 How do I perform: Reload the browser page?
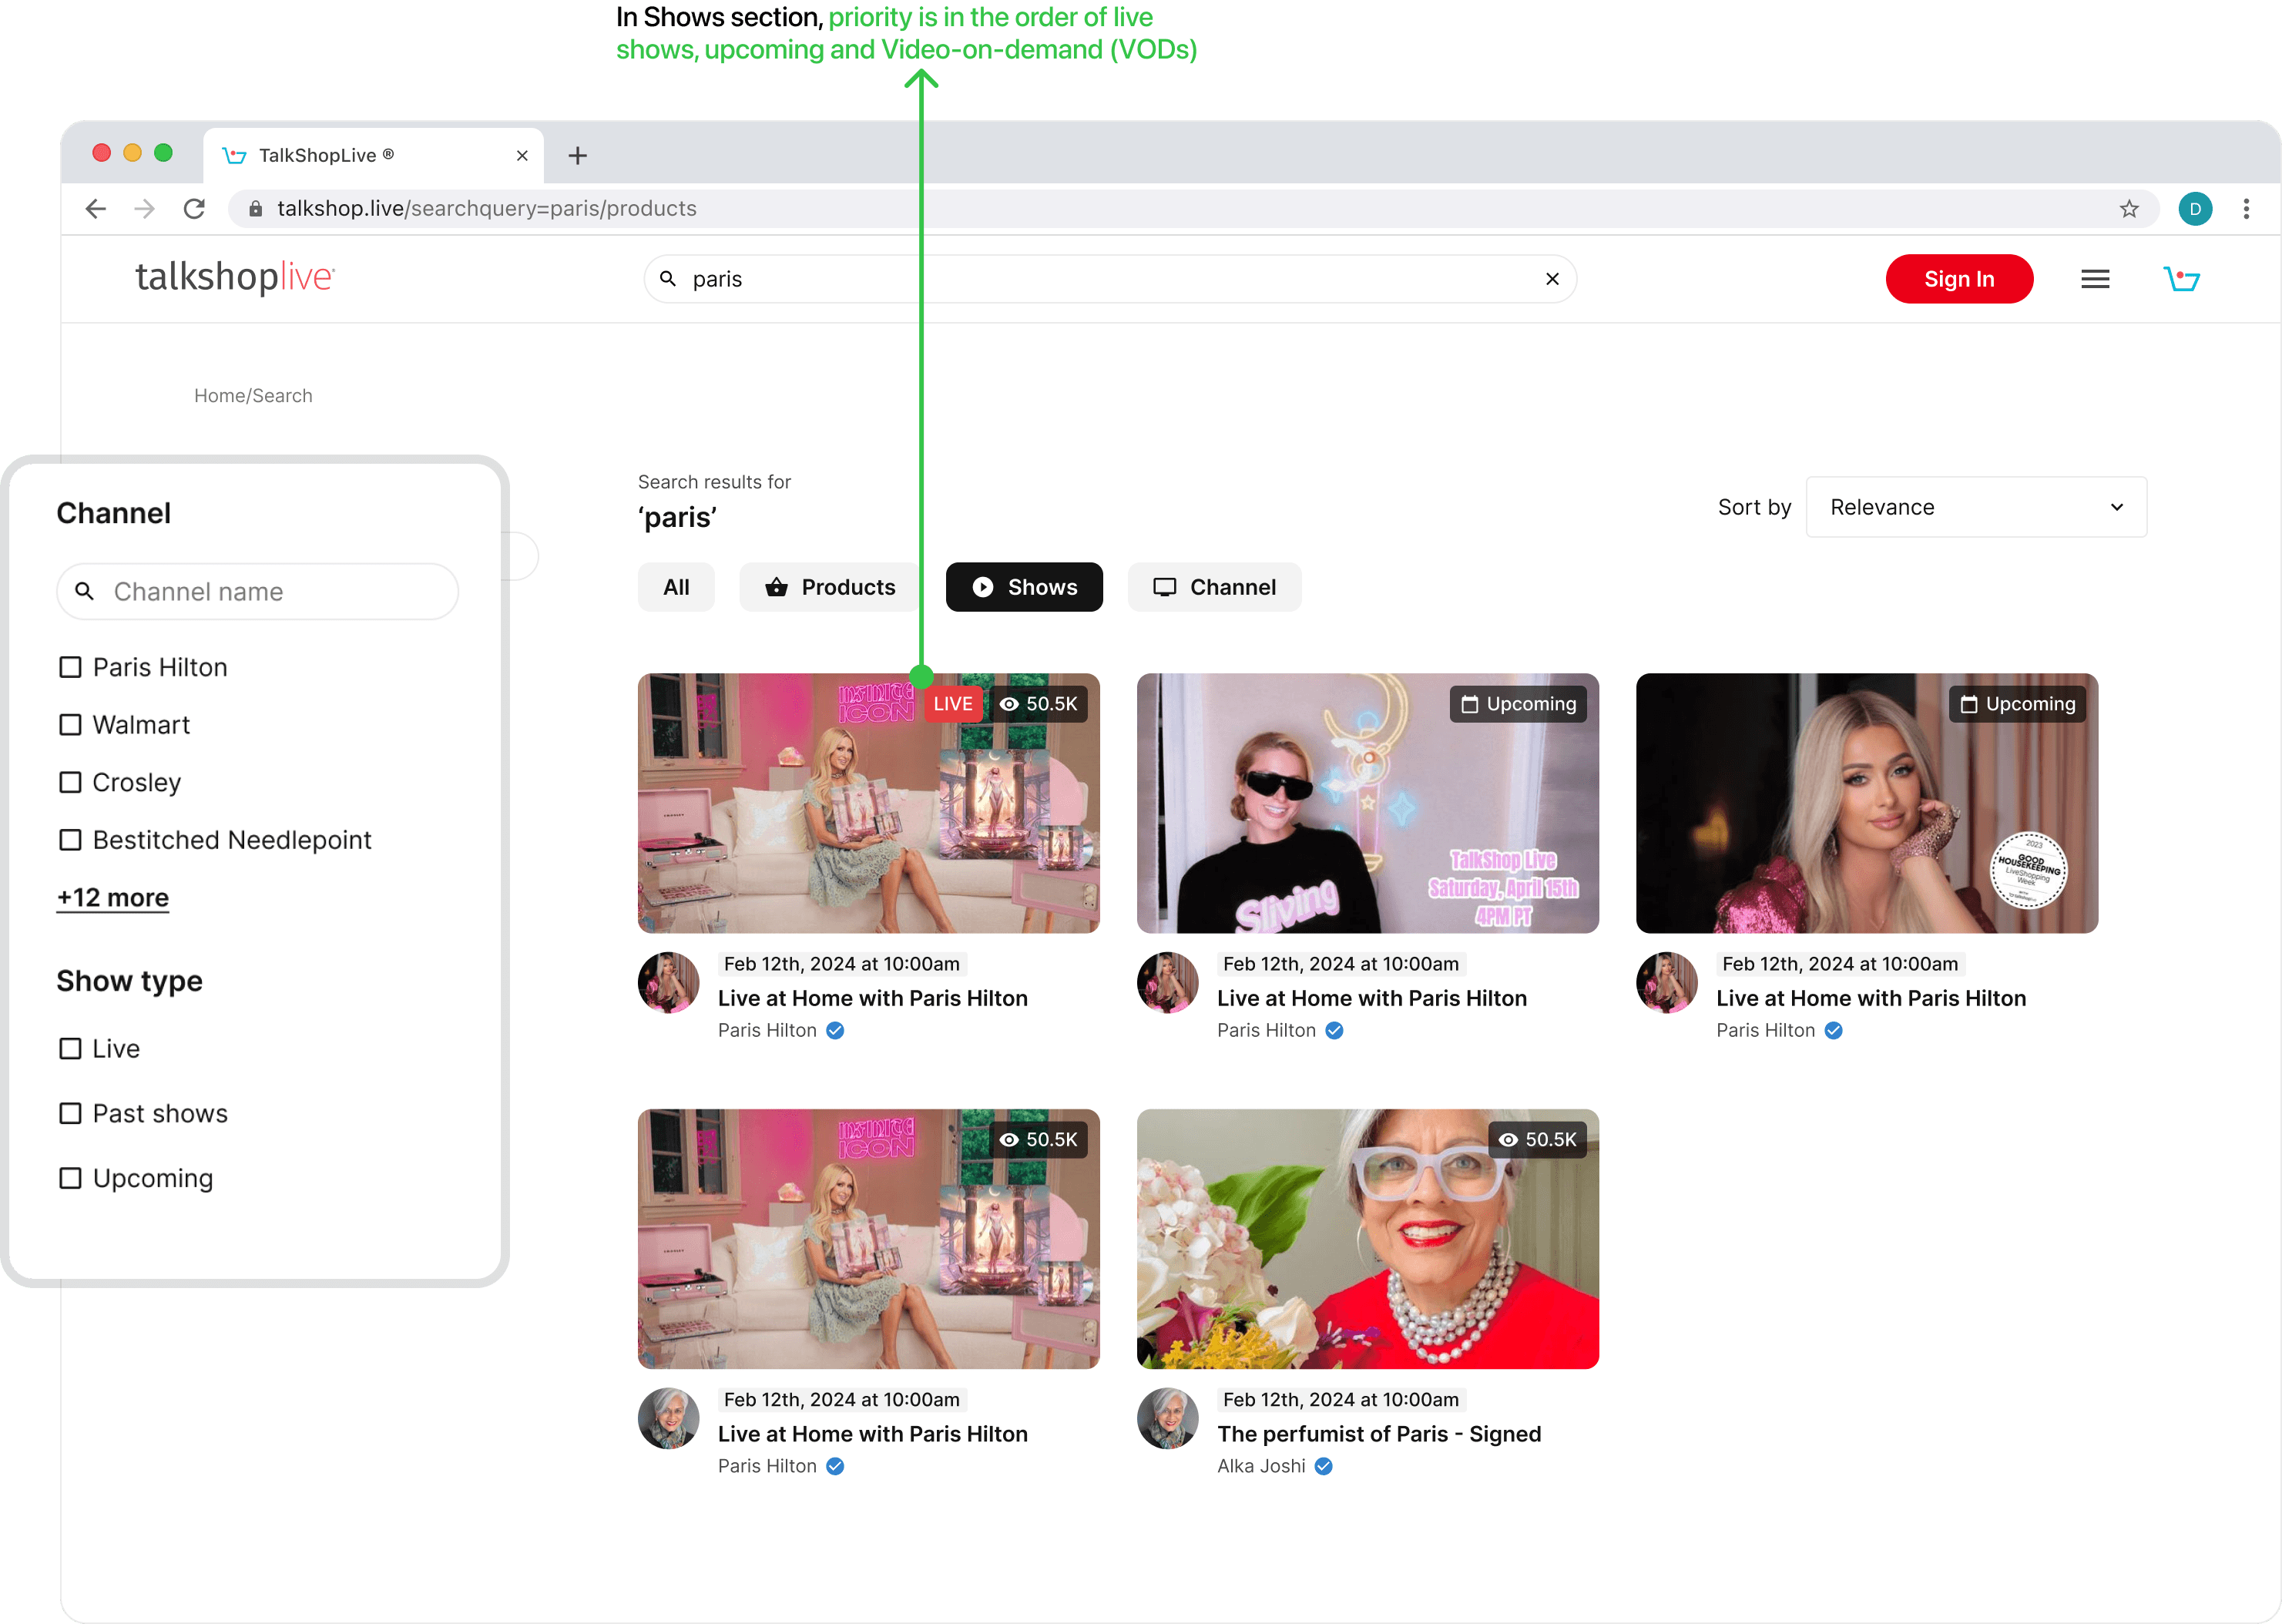click(x=195, y=208)
